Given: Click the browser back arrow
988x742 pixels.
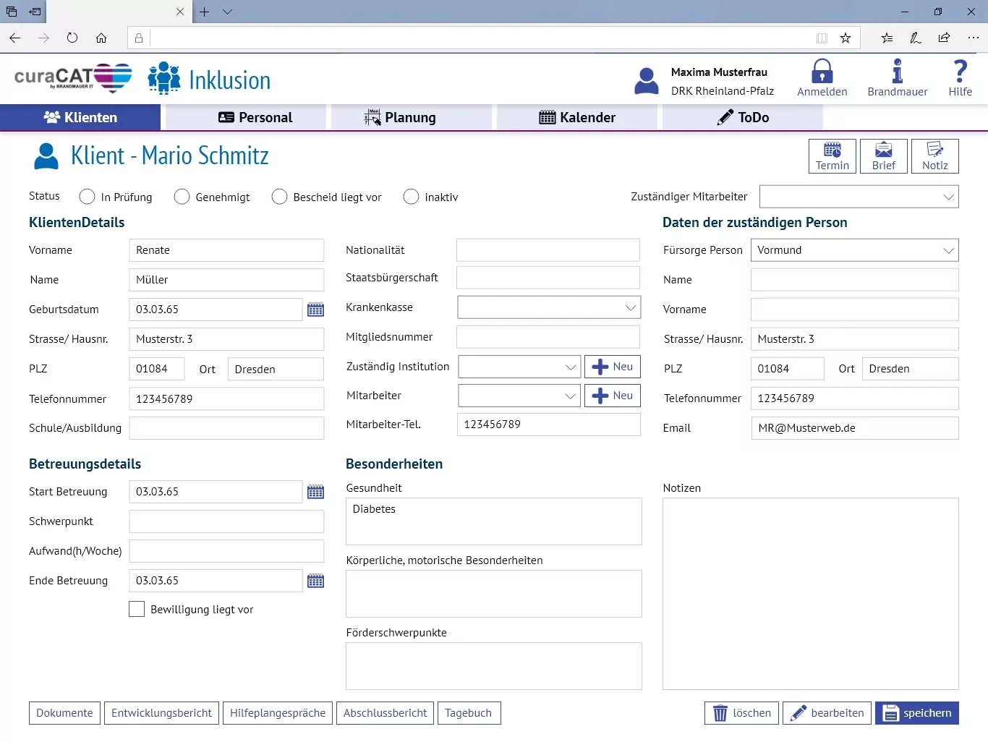Looking at the screenshot, I should (x=15, y=38).
